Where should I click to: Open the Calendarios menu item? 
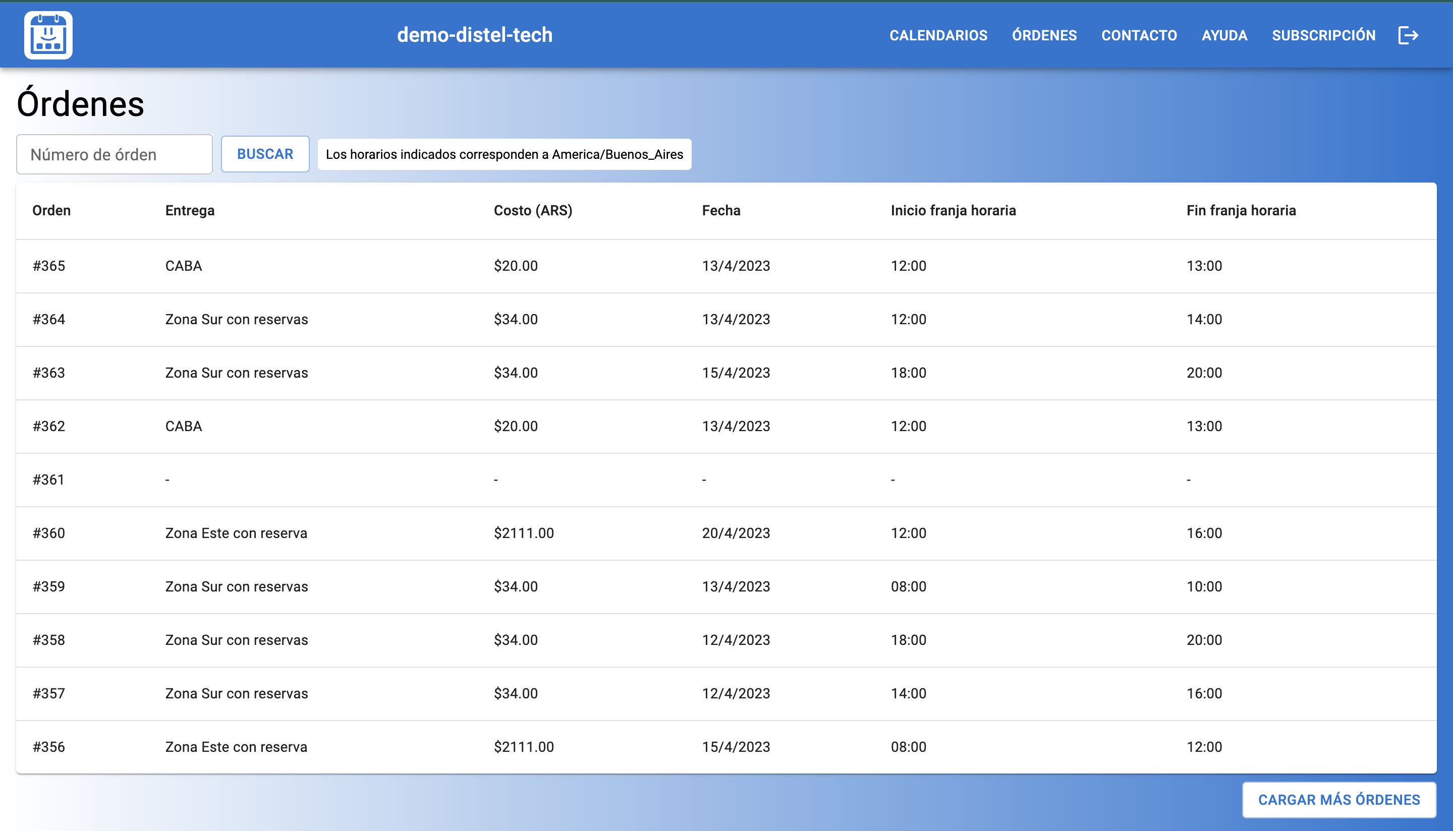tap(938, 35)
